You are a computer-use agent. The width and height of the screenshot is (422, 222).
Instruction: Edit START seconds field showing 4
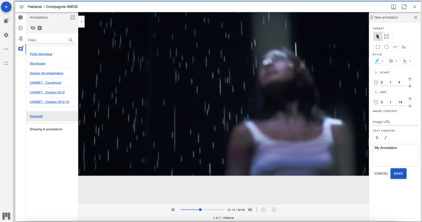[x=401, y=83]
